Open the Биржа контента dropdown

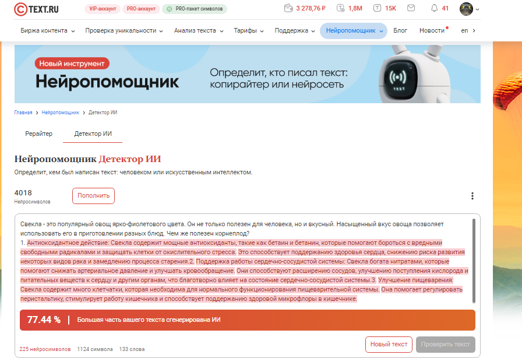48,31
